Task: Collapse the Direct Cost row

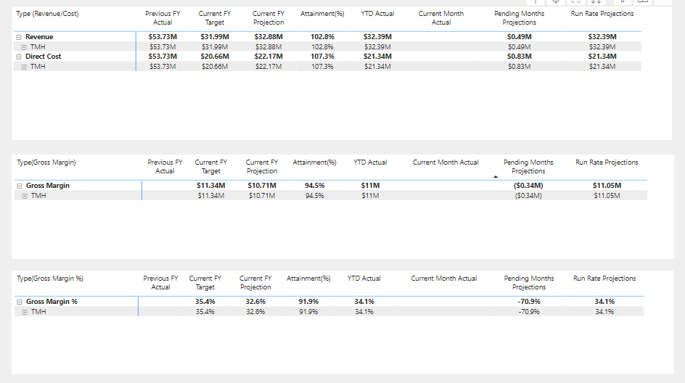Action: tap(19, 57)
